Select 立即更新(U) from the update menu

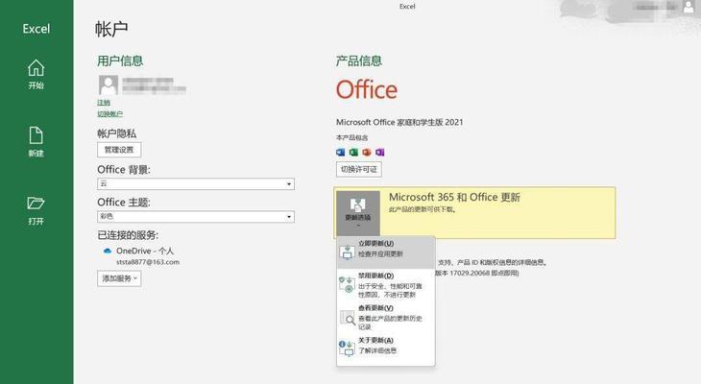point(386,252)
